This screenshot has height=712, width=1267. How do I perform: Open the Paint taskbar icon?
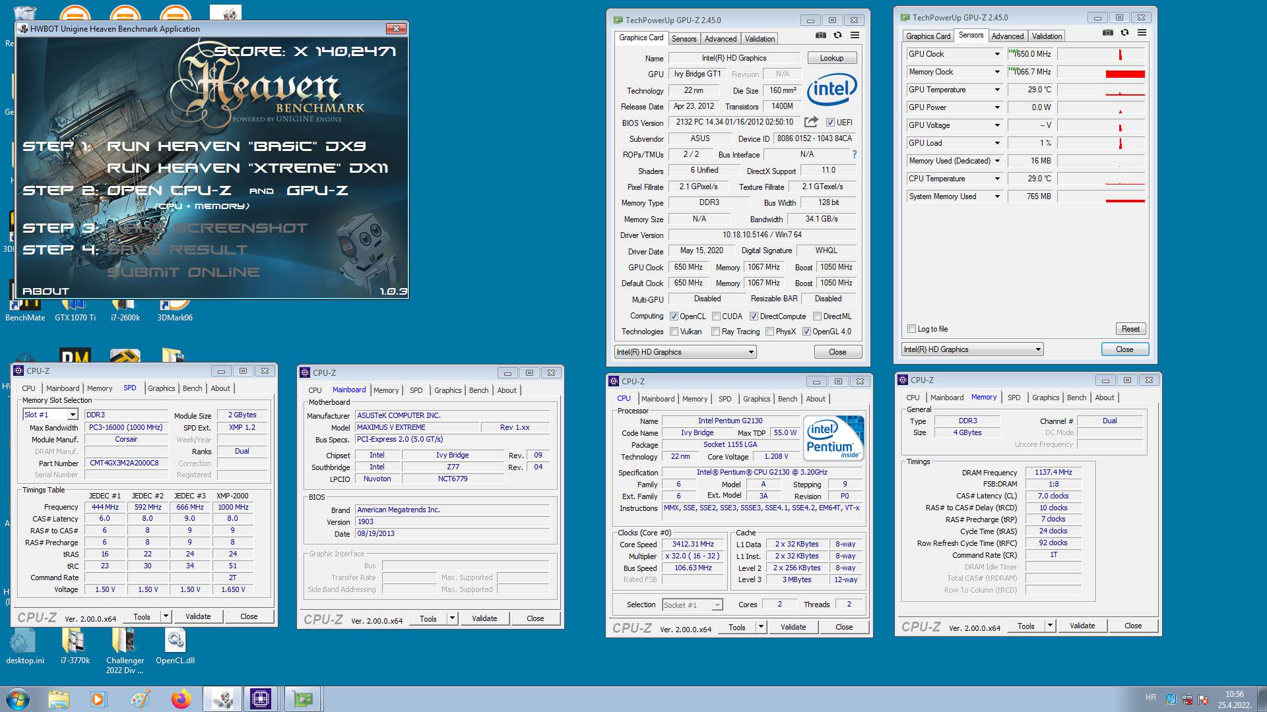coord(139,699)
